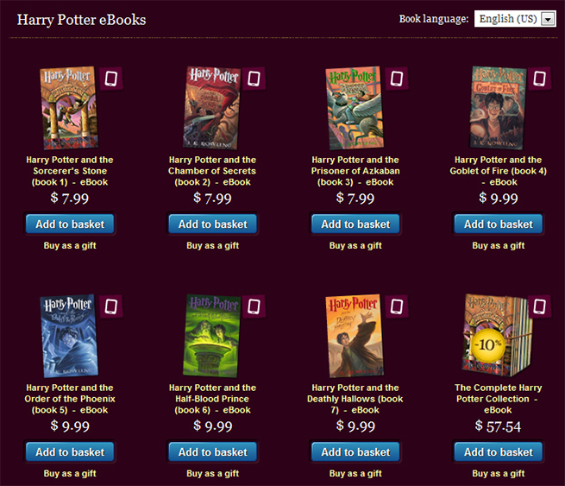Add Complete Harry Potter Collection to basket
The image size is (565, 486).
tap(499, 451)
